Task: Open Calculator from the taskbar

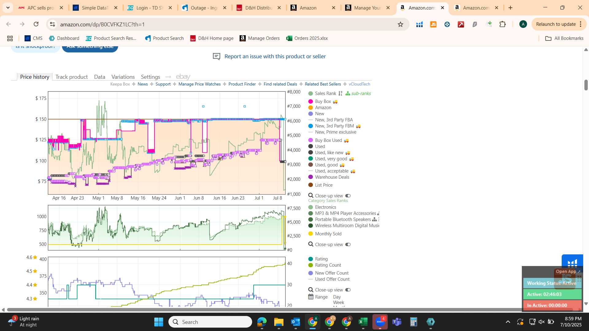Action: point(414,322)
